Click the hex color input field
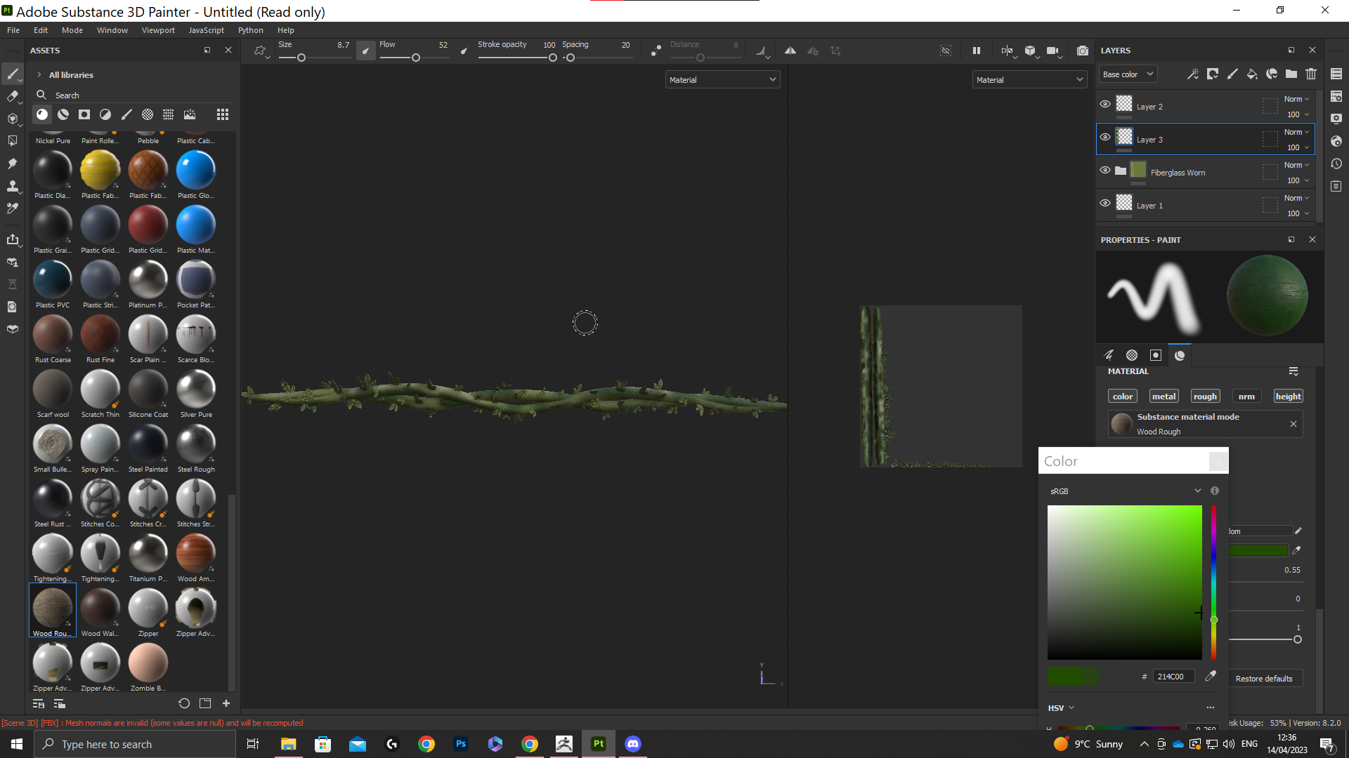1349x758 pixels. coord(1174,677)
